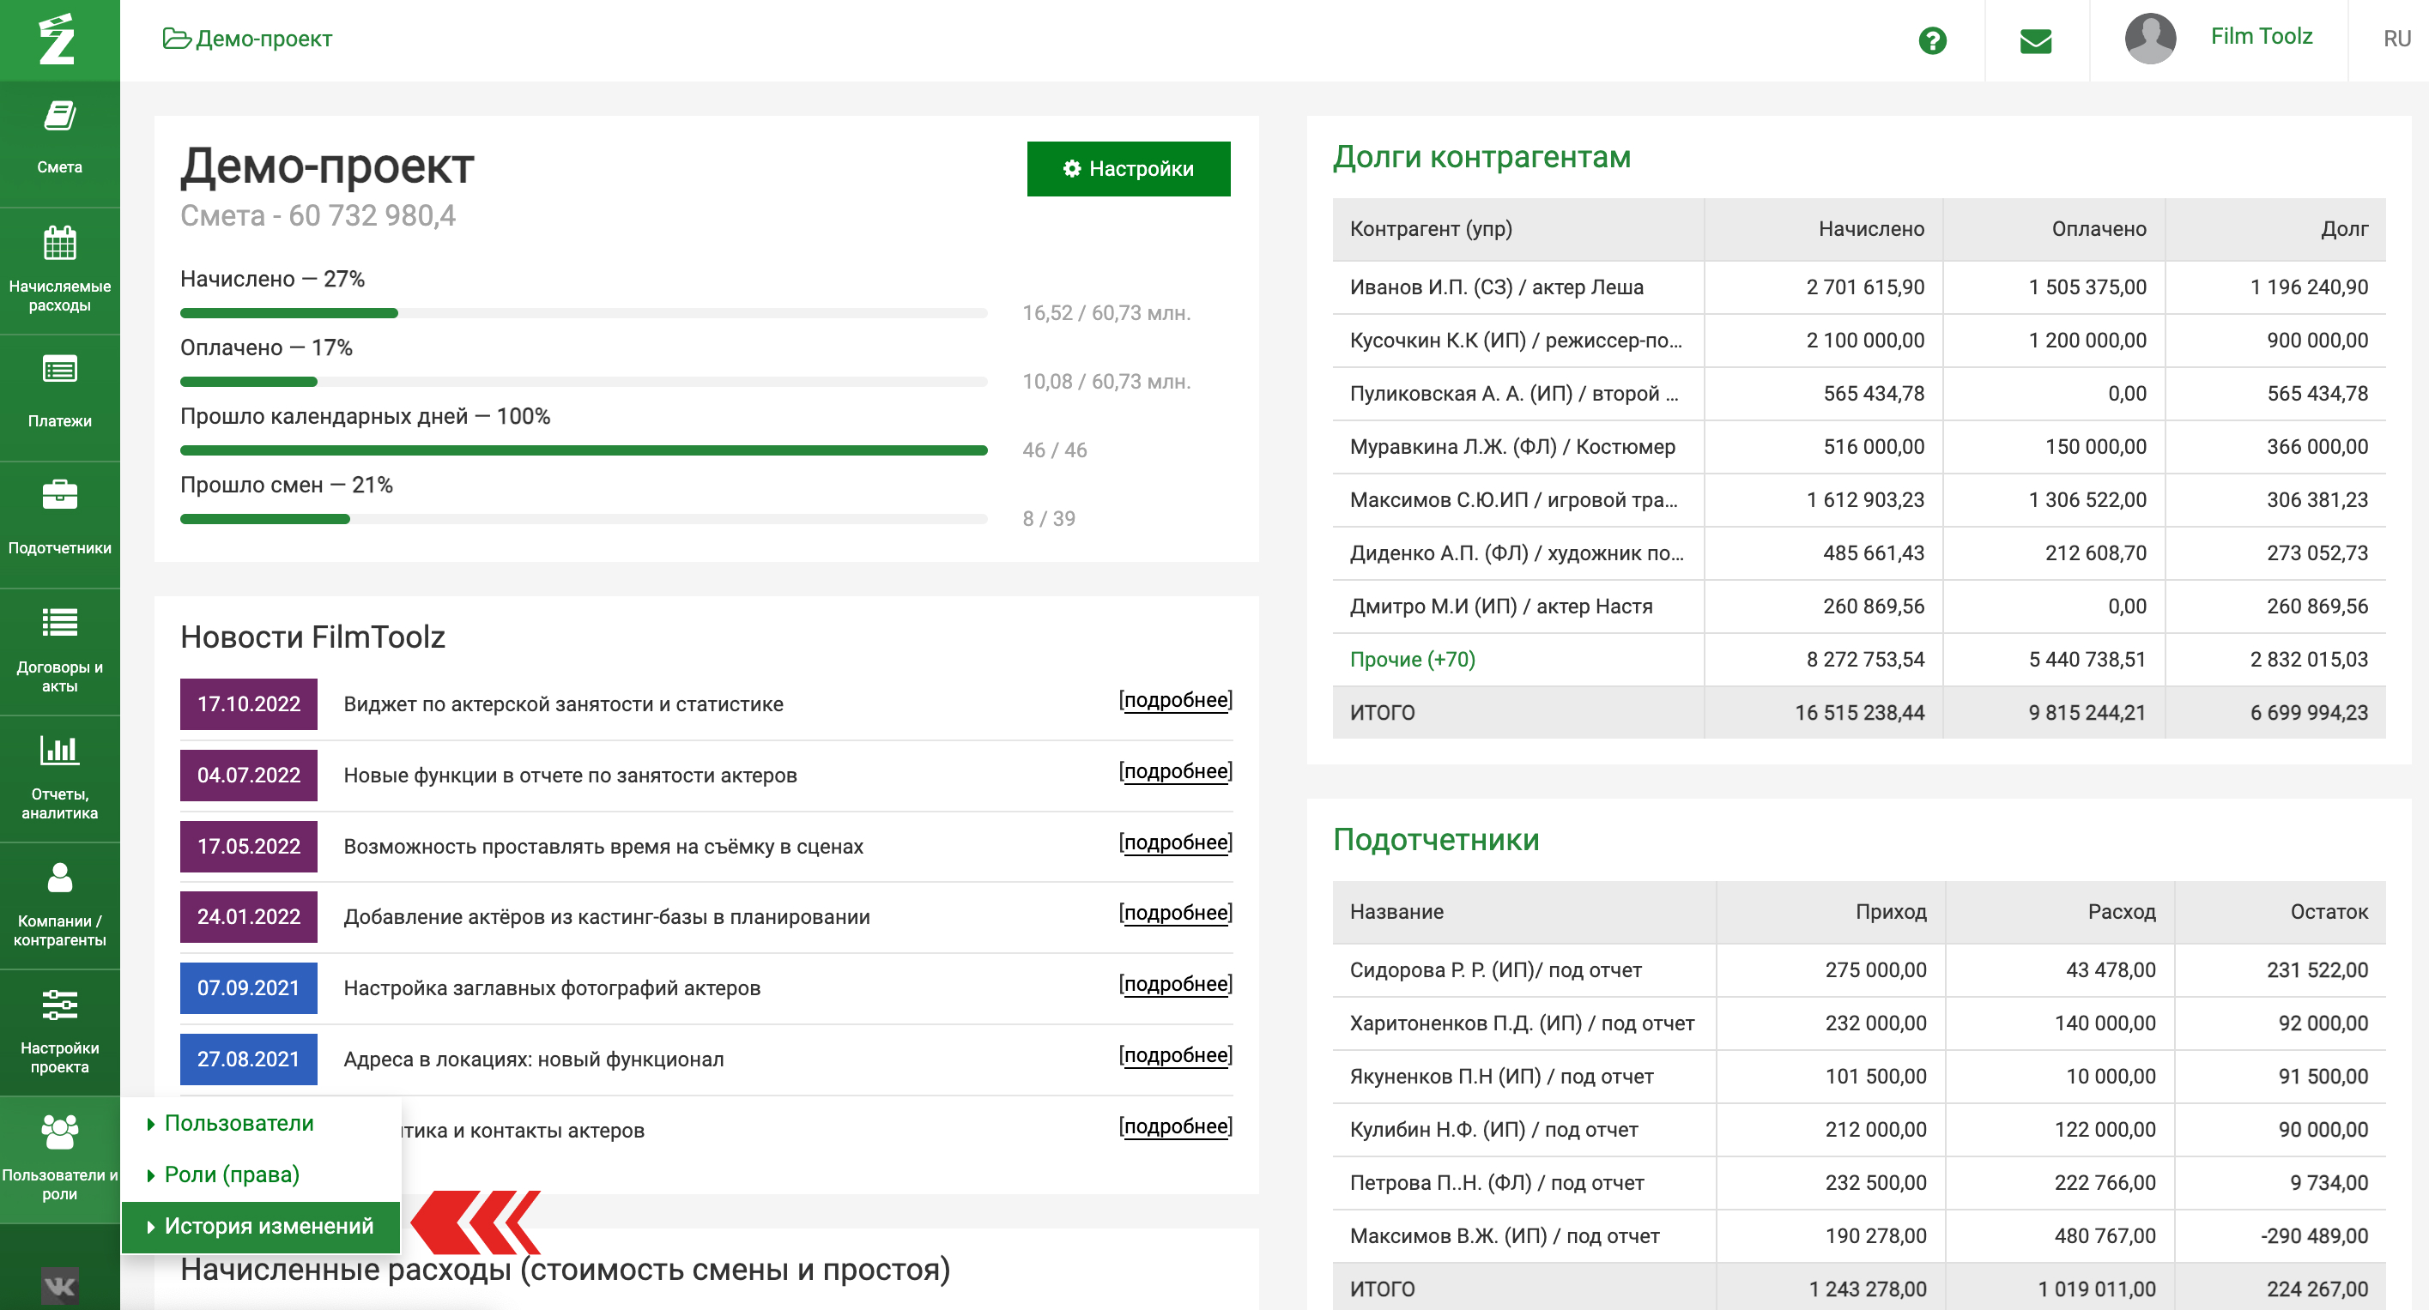Open Компании / контрагенты person icon
2429x1310 pixels.
[59, 878]
